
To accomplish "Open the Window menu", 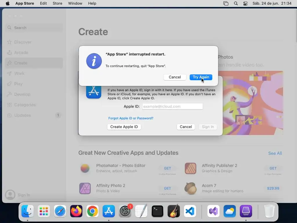I will point(75,3).
